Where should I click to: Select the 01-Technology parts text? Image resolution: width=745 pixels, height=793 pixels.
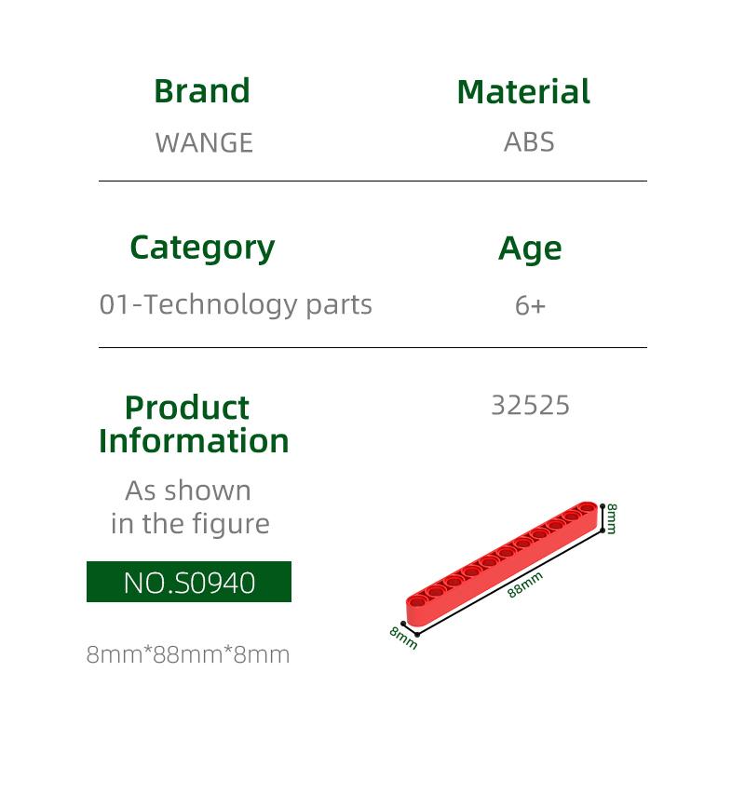click(x=236, y=304)
